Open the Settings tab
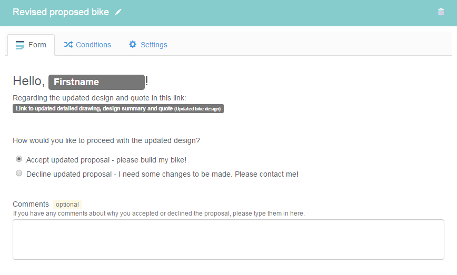Image resolution: width=457 pixels, height=275 pixels. [148, 45]
